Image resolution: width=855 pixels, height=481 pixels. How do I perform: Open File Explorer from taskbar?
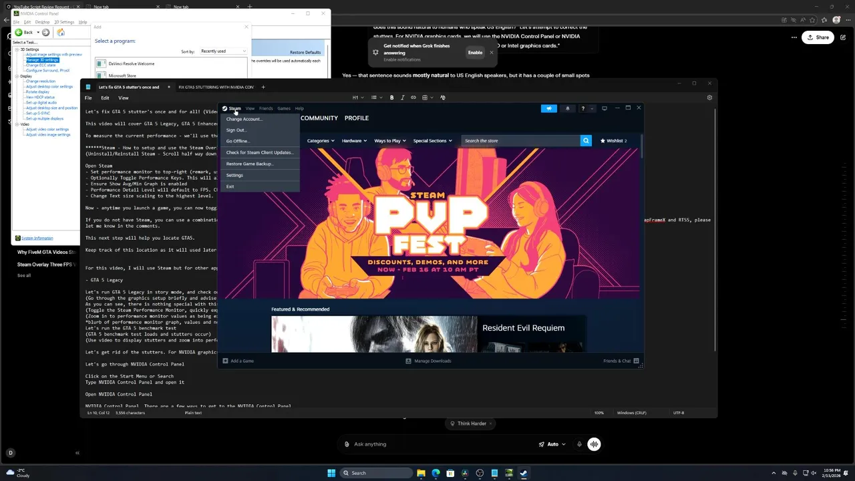421,473
